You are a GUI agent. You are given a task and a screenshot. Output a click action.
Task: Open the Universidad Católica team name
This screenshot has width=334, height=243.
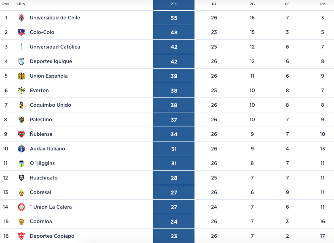55,47
